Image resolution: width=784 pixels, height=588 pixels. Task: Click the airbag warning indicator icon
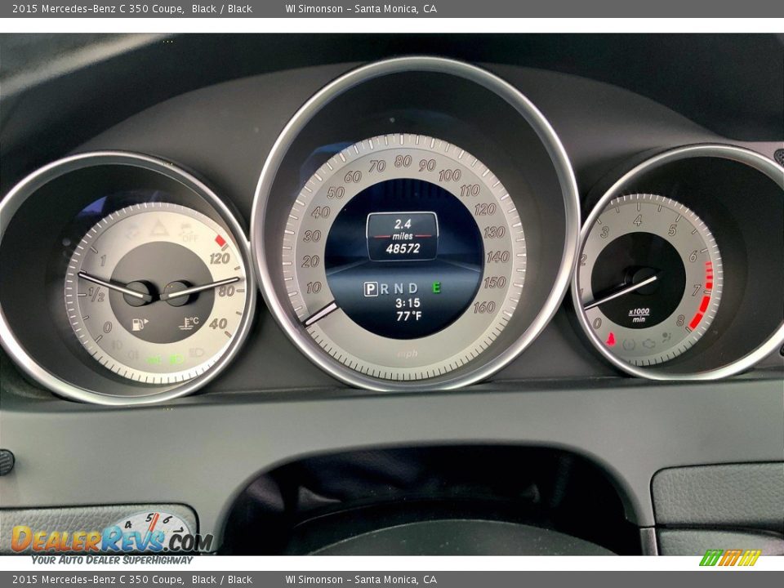click(666, 337)
